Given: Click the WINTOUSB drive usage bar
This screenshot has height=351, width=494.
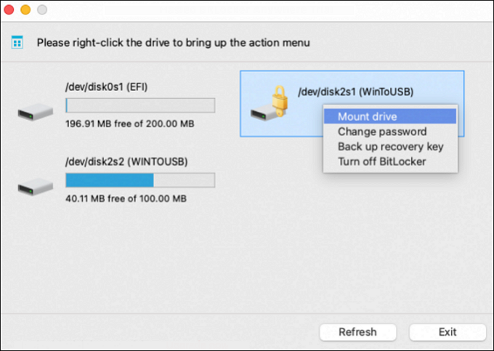Looking at the screenshot, I should (x=140, y=180).
